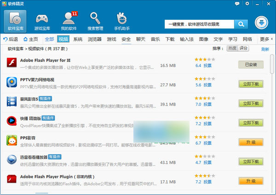Viewport: 276px width, 195px height.
Task: Select the 安全 category tab
Action: click(126, 39)
